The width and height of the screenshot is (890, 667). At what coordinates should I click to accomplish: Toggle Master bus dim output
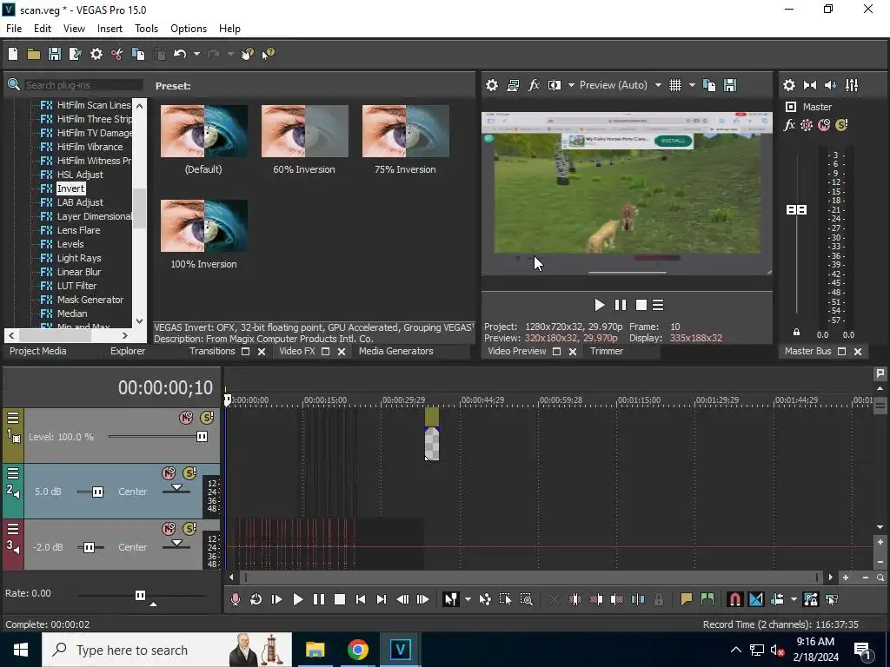point(830,85)
